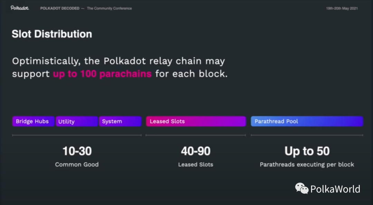373x205 pixels.
Task: Click the 'Up to 50' figure
Action: (307, 151)
